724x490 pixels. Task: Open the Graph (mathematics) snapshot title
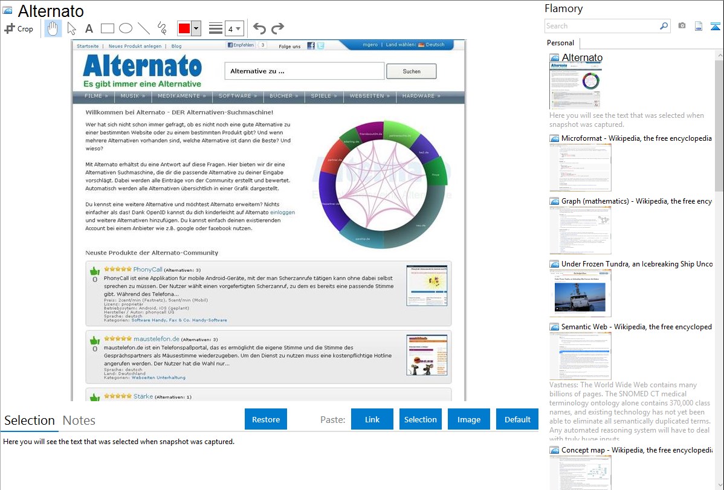[636, 201]
